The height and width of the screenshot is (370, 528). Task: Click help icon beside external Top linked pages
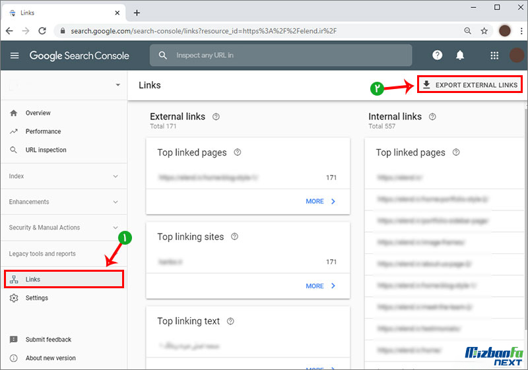[x=238, y=152]
